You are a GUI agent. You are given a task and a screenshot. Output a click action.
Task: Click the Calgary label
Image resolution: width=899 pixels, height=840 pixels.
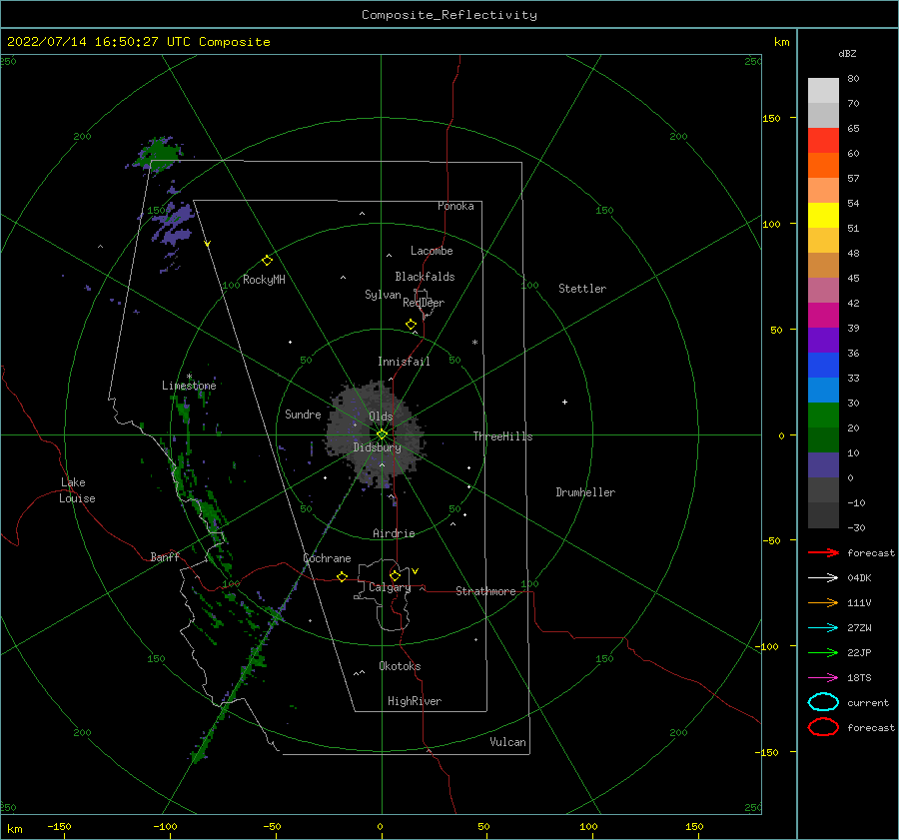390,587
